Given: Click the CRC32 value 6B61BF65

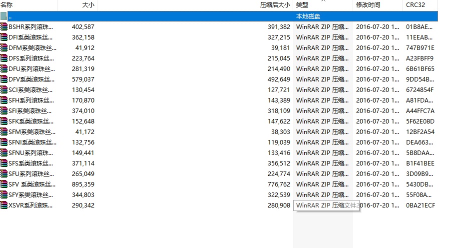Looking at the screenshot, I should point(420,68).
